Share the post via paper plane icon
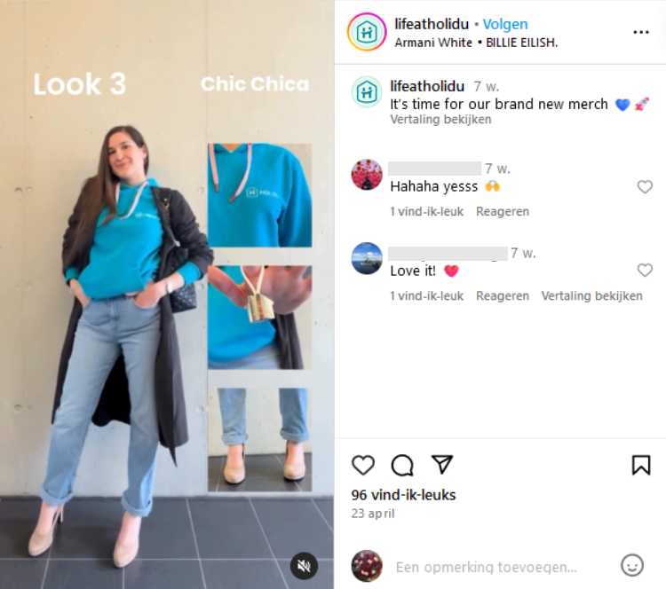Screen dimensions: 666x589 coord(441,464)
